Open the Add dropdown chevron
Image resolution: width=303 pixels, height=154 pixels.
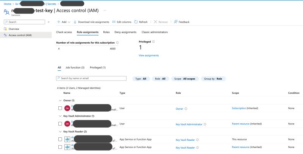[69, 22]
